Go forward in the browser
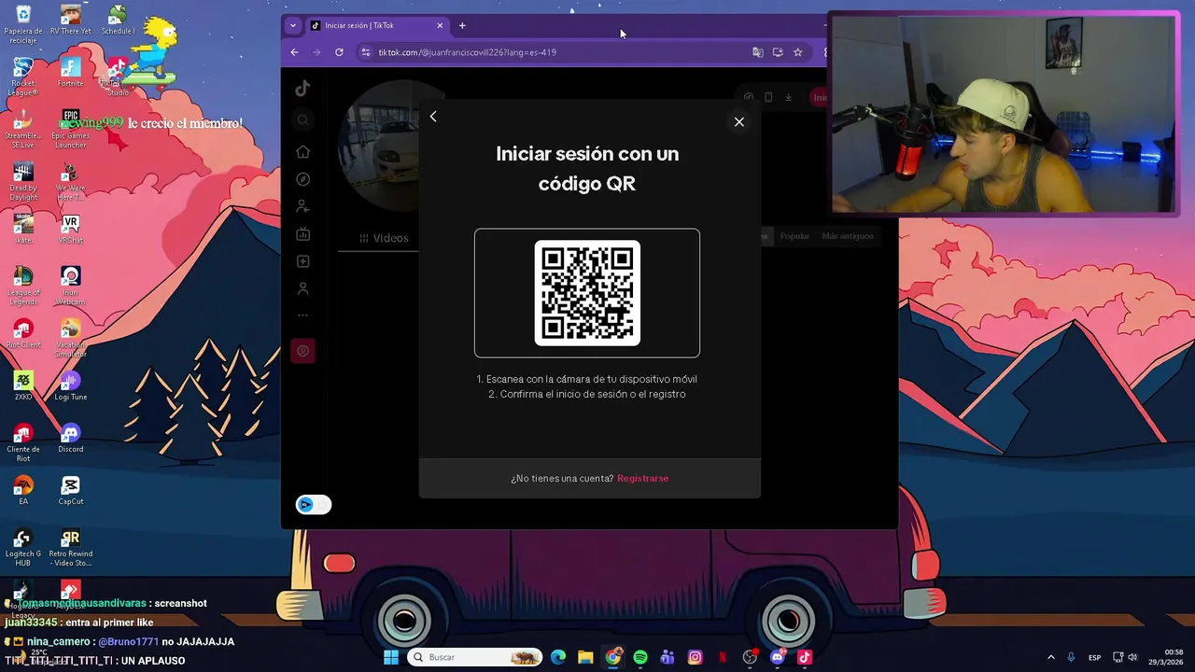Image resolution: width=1195 pixels, height=672 pixels. [x=316, y=52]
